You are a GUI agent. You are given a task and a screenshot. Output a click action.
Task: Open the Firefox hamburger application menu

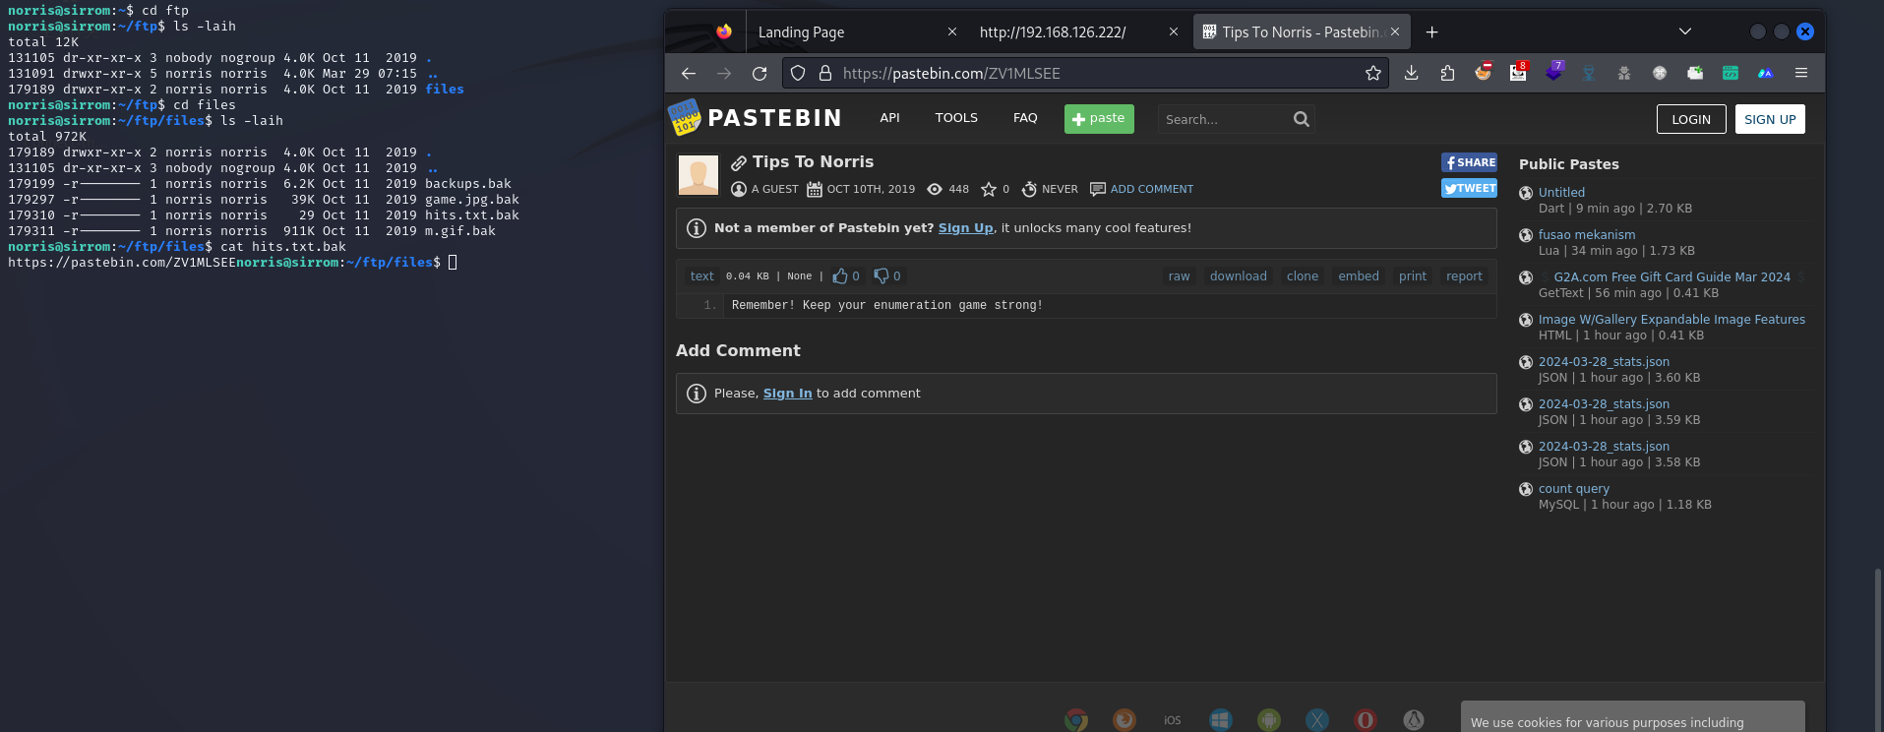1801,73
